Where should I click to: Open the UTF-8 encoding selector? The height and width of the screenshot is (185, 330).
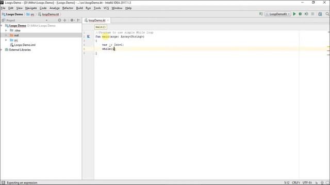[x=307, y=183]
